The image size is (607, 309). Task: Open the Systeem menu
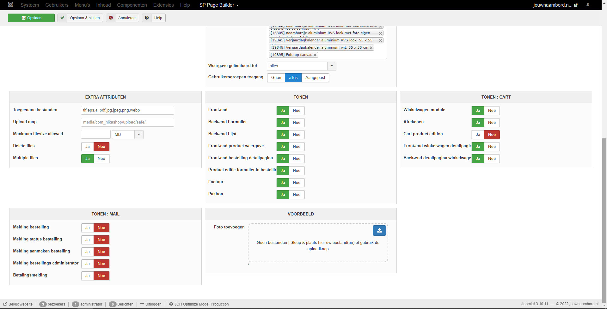[x=30, y=5]
